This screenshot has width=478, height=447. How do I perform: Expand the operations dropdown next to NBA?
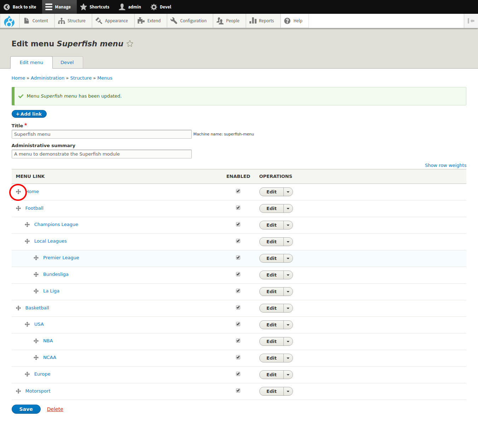pos(288,341)
